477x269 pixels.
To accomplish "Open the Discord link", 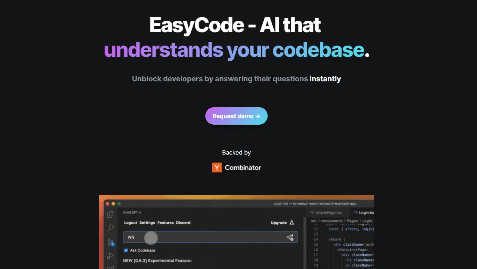I will (183, 223).
